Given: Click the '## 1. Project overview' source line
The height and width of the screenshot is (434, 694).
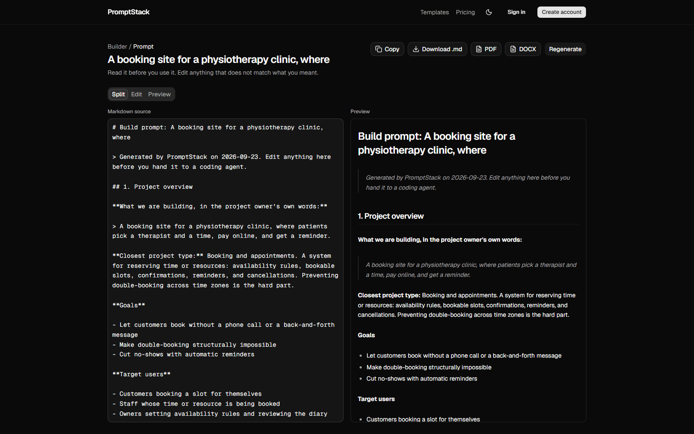Looking at the screenshot, I should click(152, 187).
